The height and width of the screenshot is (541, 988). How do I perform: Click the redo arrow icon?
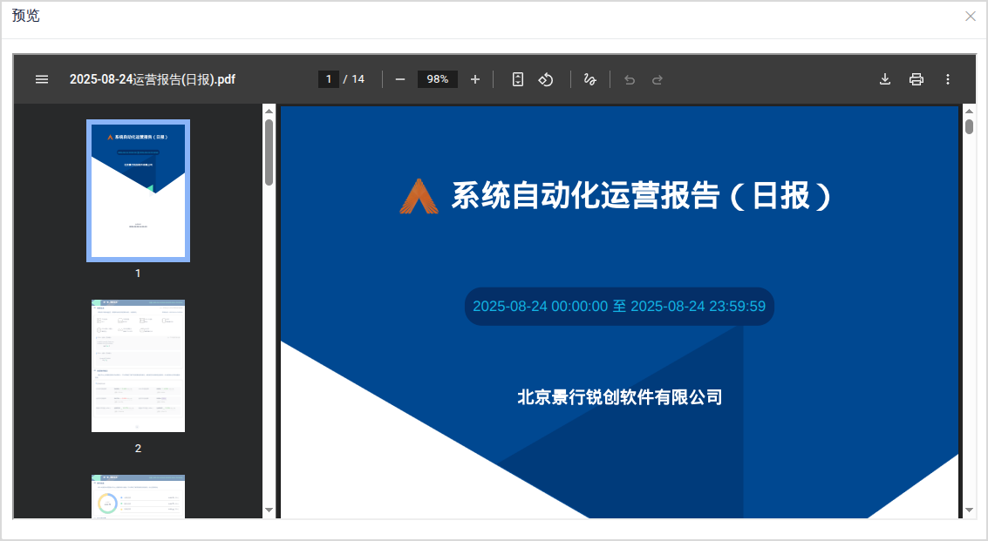(x=658, y=79)
